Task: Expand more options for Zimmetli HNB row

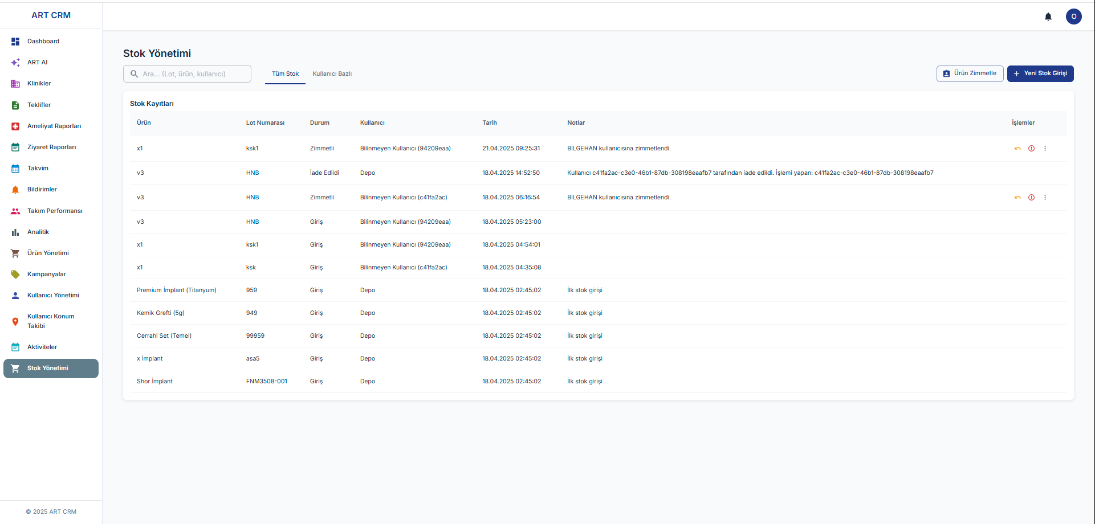Action: 1045,198
